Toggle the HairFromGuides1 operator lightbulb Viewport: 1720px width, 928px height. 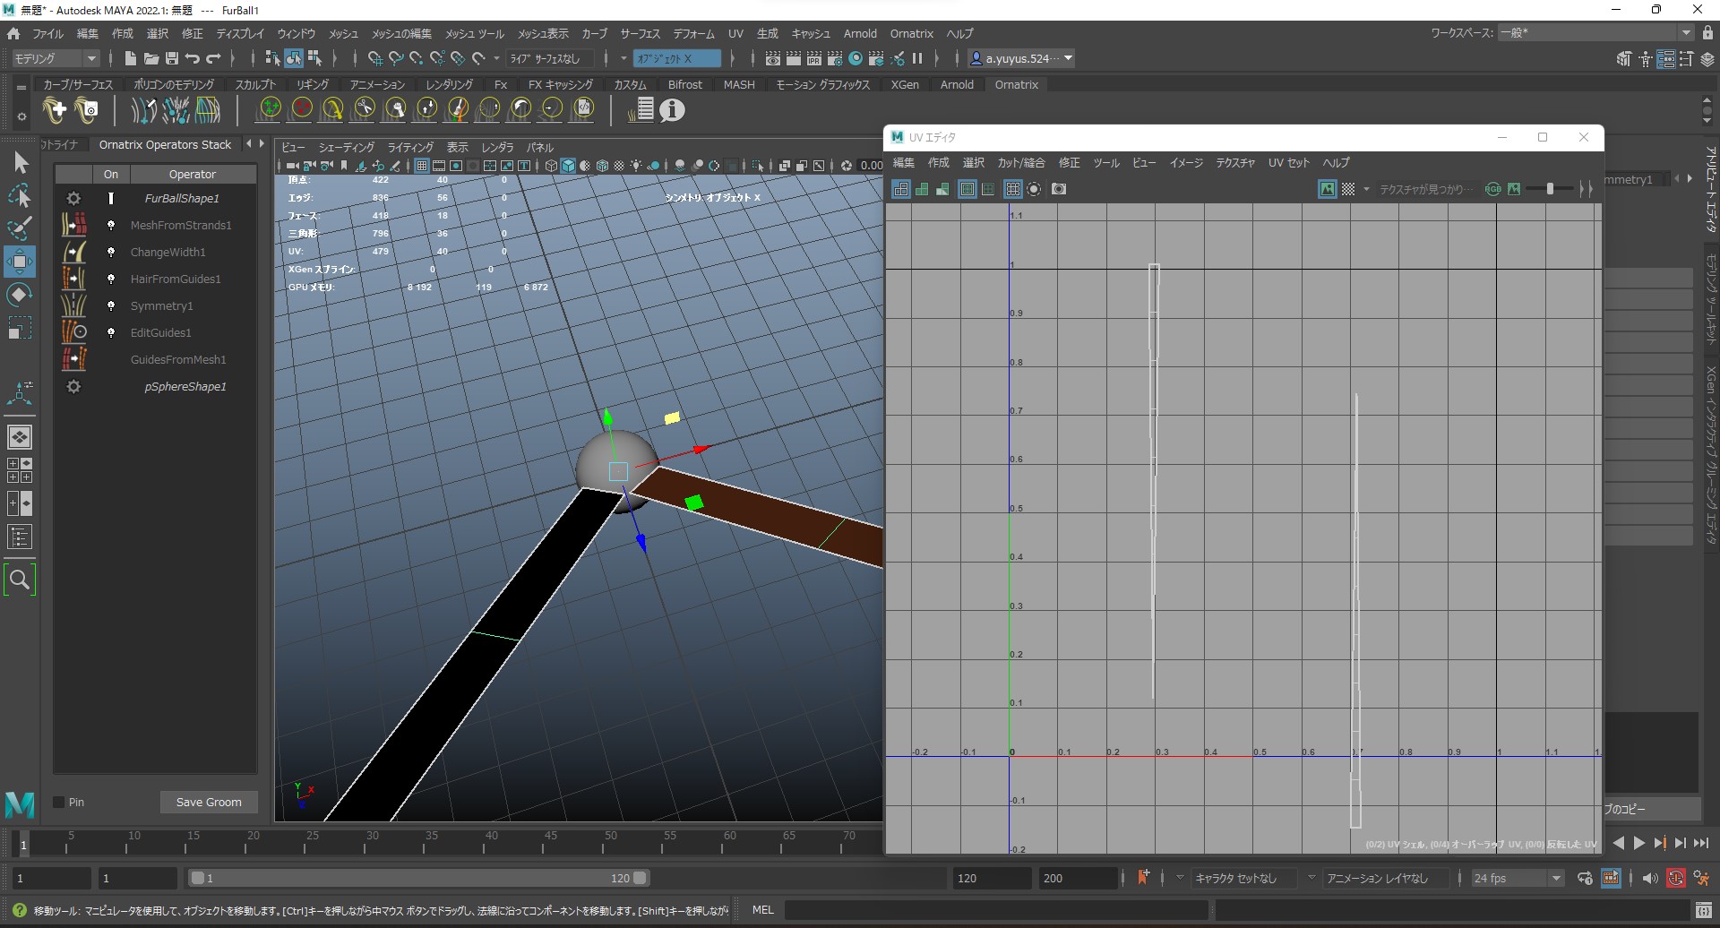111,279
